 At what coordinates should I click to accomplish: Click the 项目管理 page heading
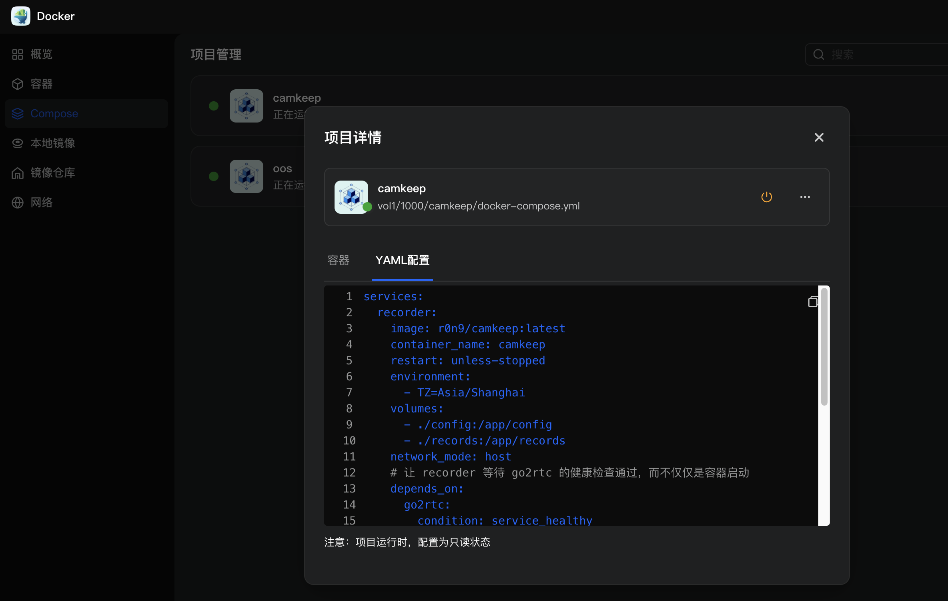[216, 54]
